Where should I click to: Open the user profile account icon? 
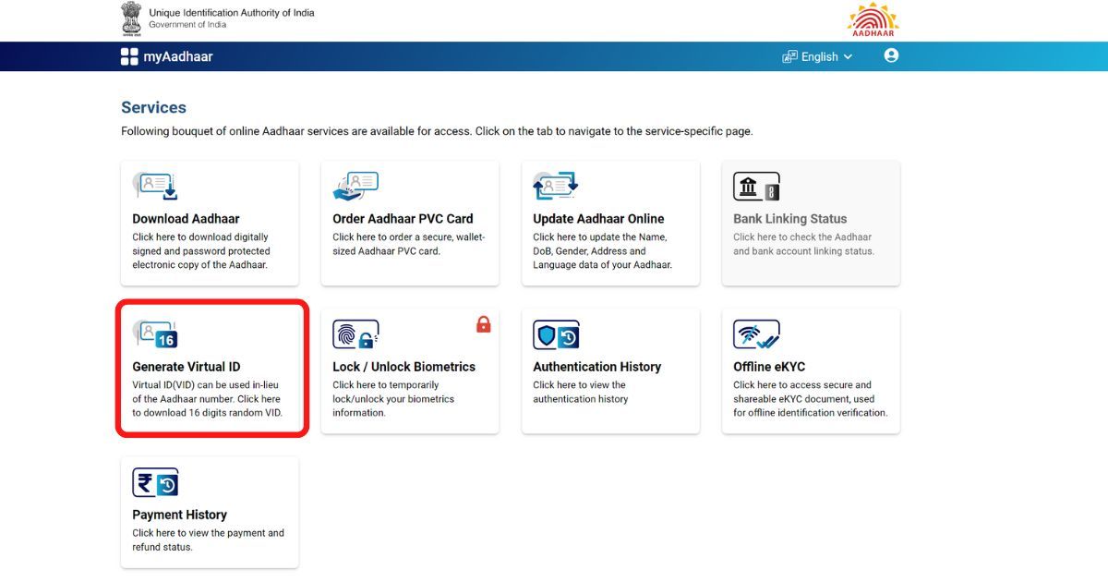(x=891, y=55)
